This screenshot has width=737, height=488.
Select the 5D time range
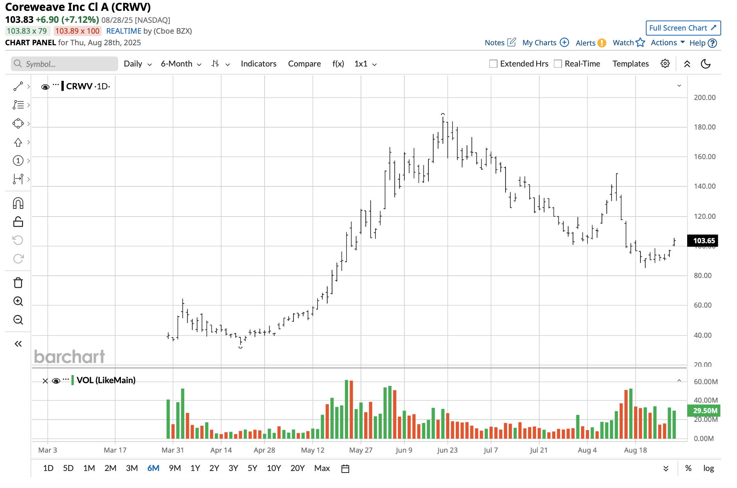pyautogui.click(x=68, y=468)
